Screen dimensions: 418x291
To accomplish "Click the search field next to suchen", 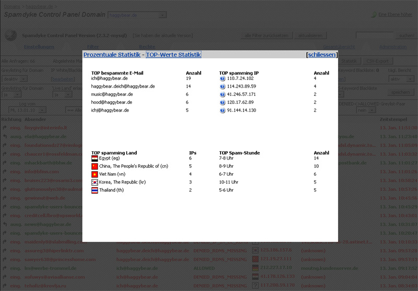I will (x=375, y=35).
